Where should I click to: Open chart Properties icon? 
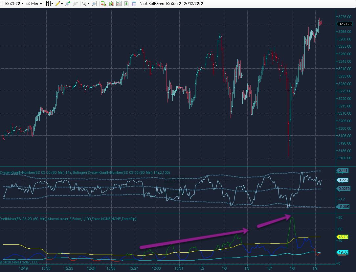(x=133, y=4)
